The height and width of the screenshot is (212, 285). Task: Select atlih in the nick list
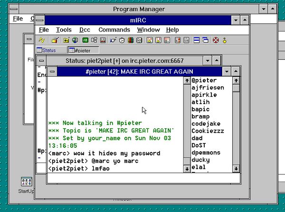pos(200,102)
